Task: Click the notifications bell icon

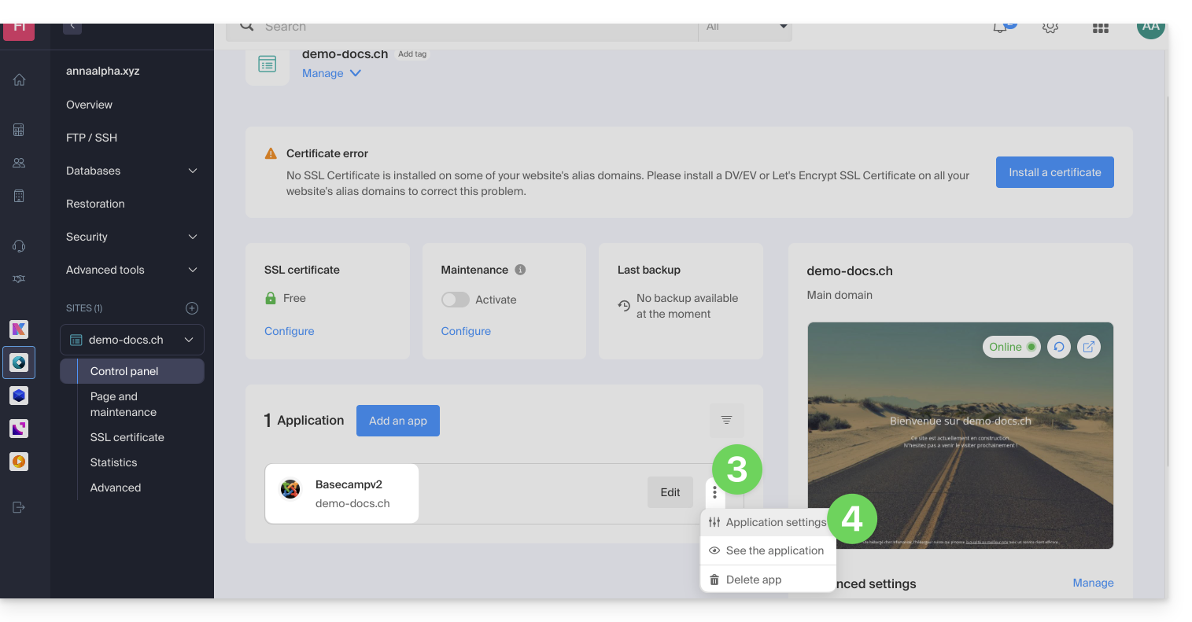Action: pos(1000,28)
